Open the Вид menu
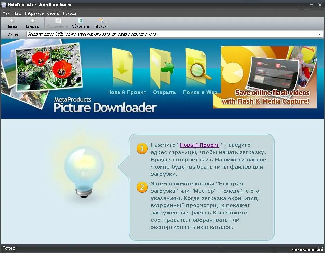The height and width of the screenshot is (253, 325). pos(18,13)
